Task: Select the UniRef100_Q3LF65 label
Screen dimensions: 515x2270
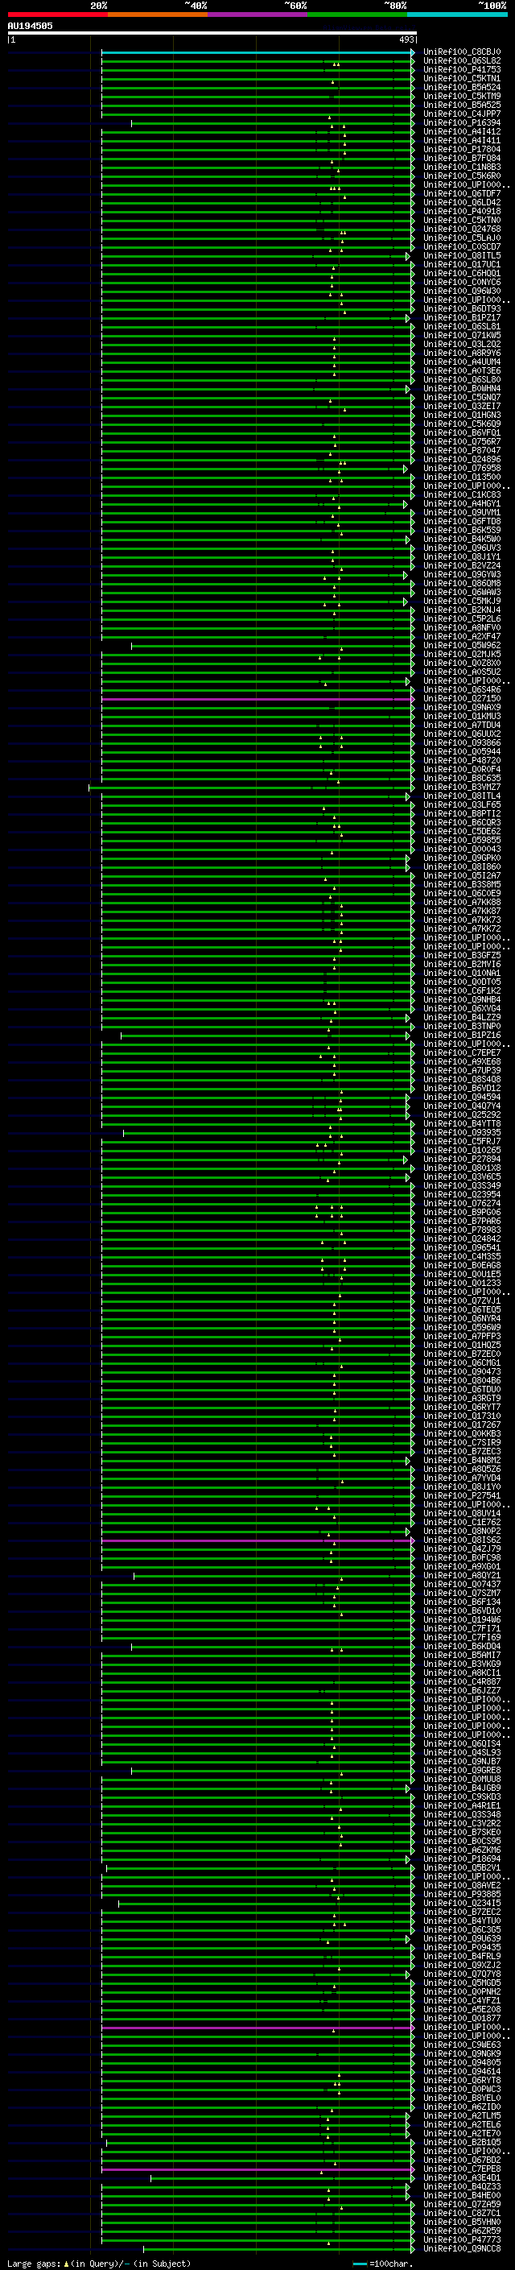Action: pyautogui.click(x=462, y=804)
